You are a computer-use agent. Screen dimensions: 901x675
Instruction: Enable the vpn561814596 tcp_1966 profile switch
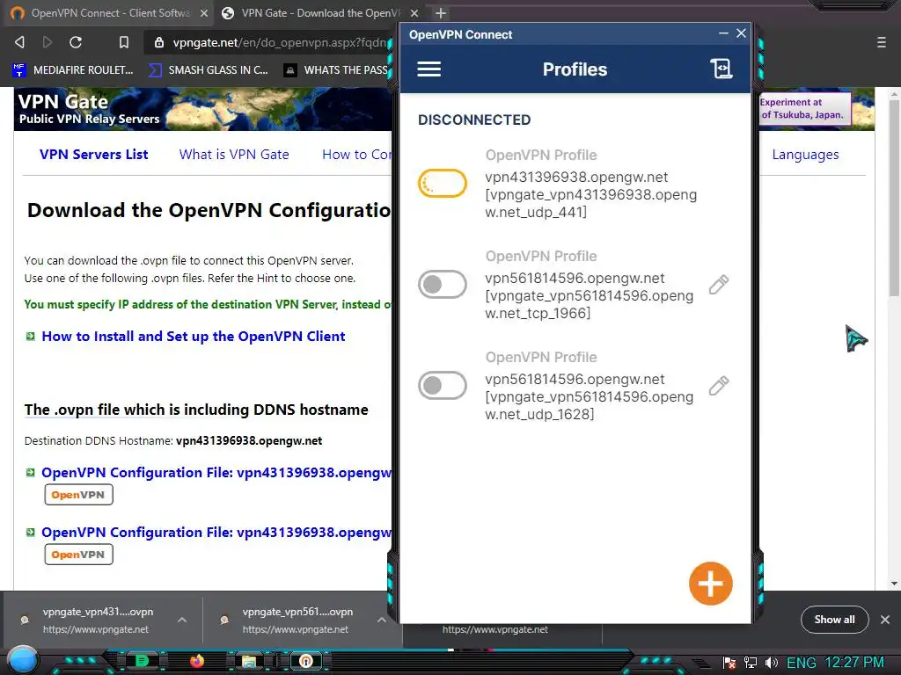click(x=442, y=284)
